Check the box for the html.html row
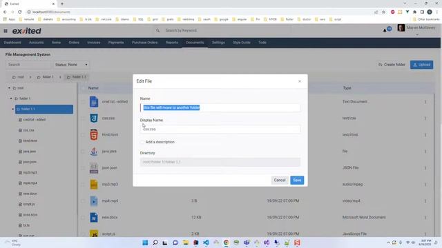 (83, 135)
